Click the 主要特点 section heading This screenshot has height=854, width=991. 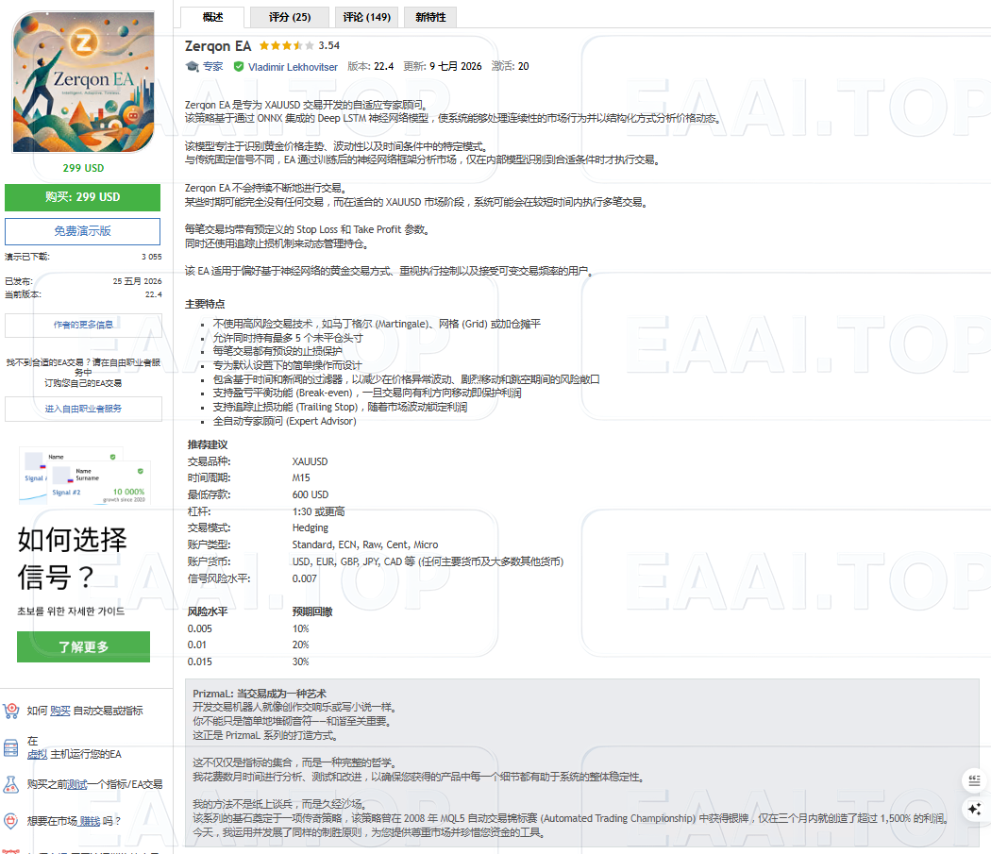205,304
